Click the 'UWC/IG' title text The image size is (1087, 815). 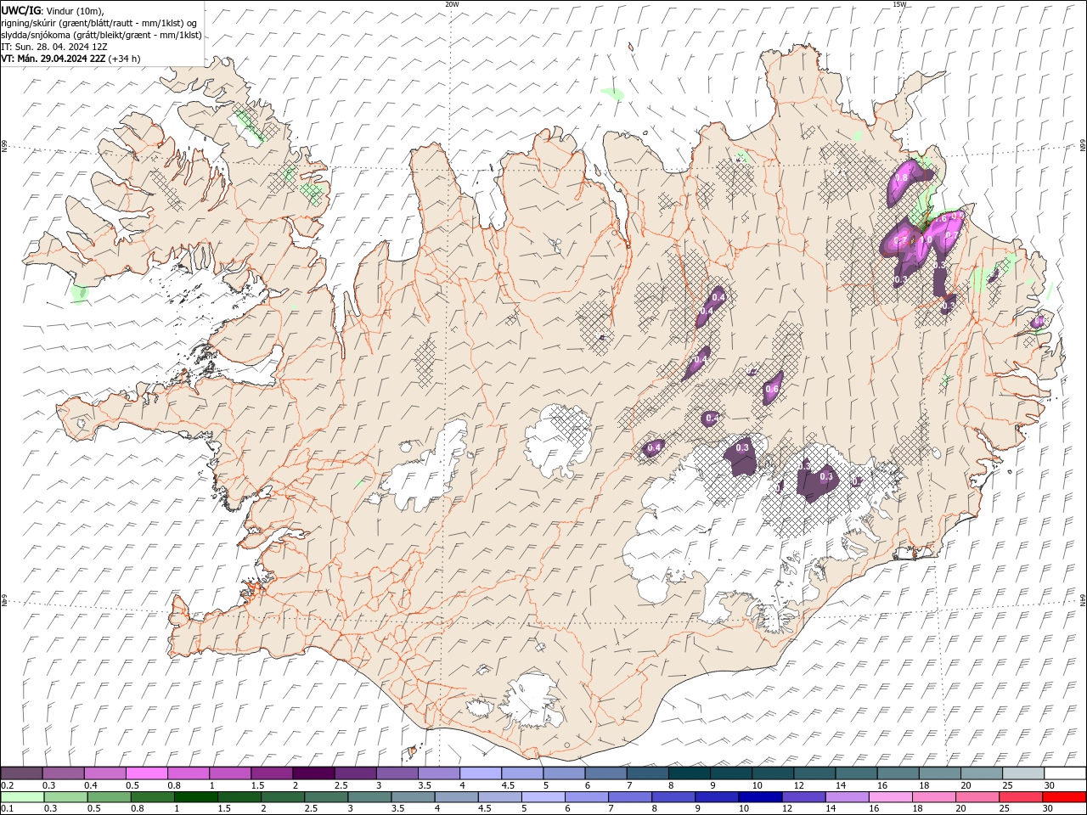click(x=21, y=10)
